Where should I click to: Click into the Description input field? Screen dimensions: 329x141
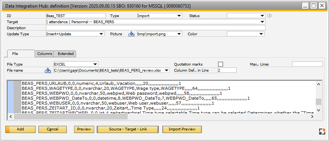coord(155,28)
